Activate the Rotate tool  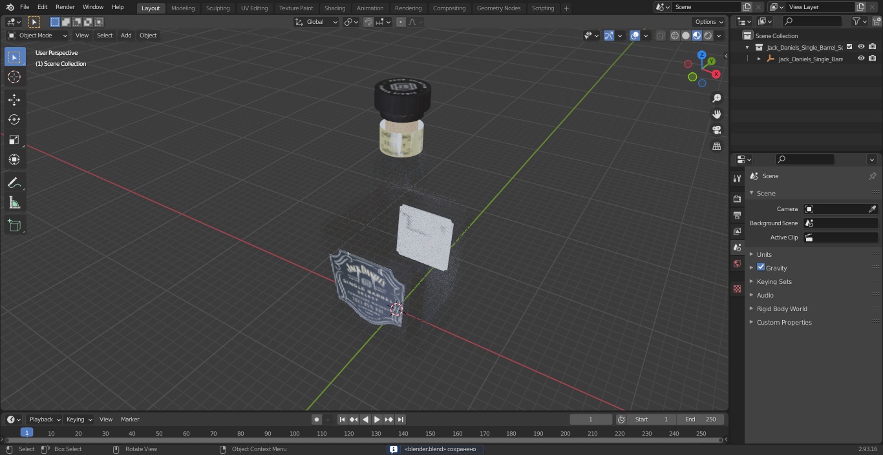(14, 119)
